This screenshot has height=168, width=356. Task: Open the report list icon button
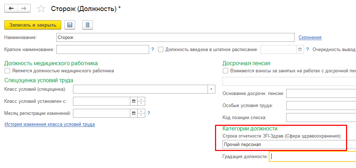coord(88,25)
